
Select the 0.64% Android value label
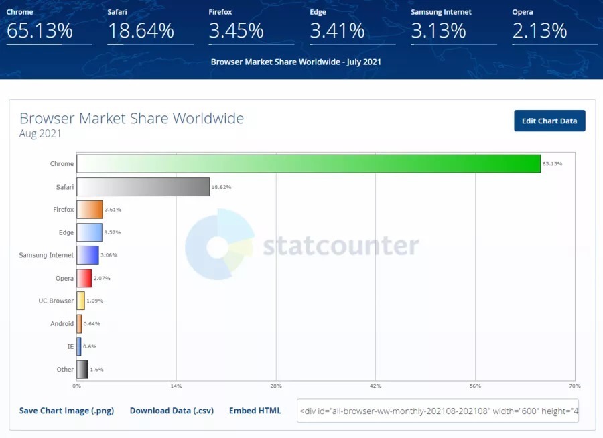[92, 323]
